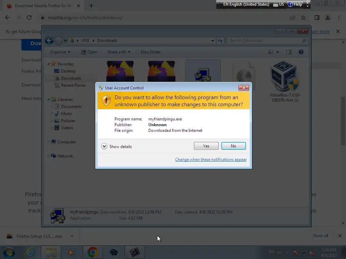Collapse Libraries tree group
Image resolution: width=346 pixels, height=259 pixels.
tap(48, 99)
